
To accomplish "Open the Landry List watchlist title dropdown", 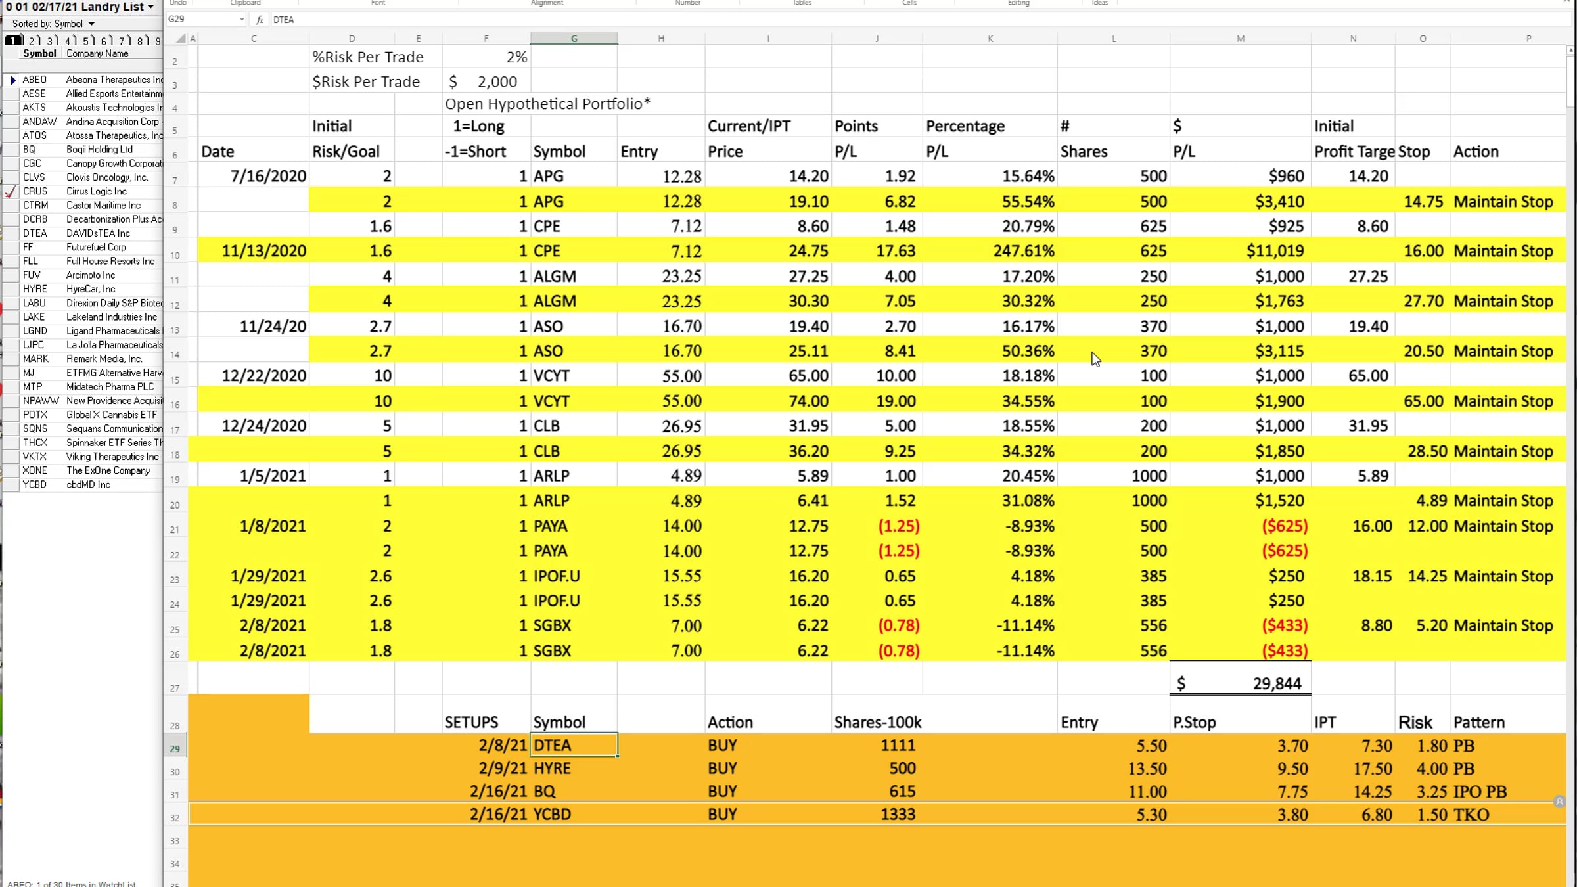I will [x=151, y=7].
